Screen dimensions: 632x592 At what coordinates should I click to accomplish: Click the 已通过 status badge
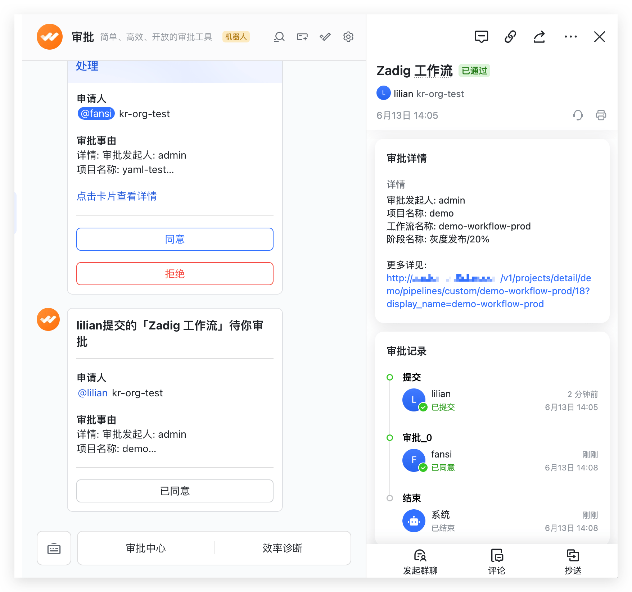(474, 70)
